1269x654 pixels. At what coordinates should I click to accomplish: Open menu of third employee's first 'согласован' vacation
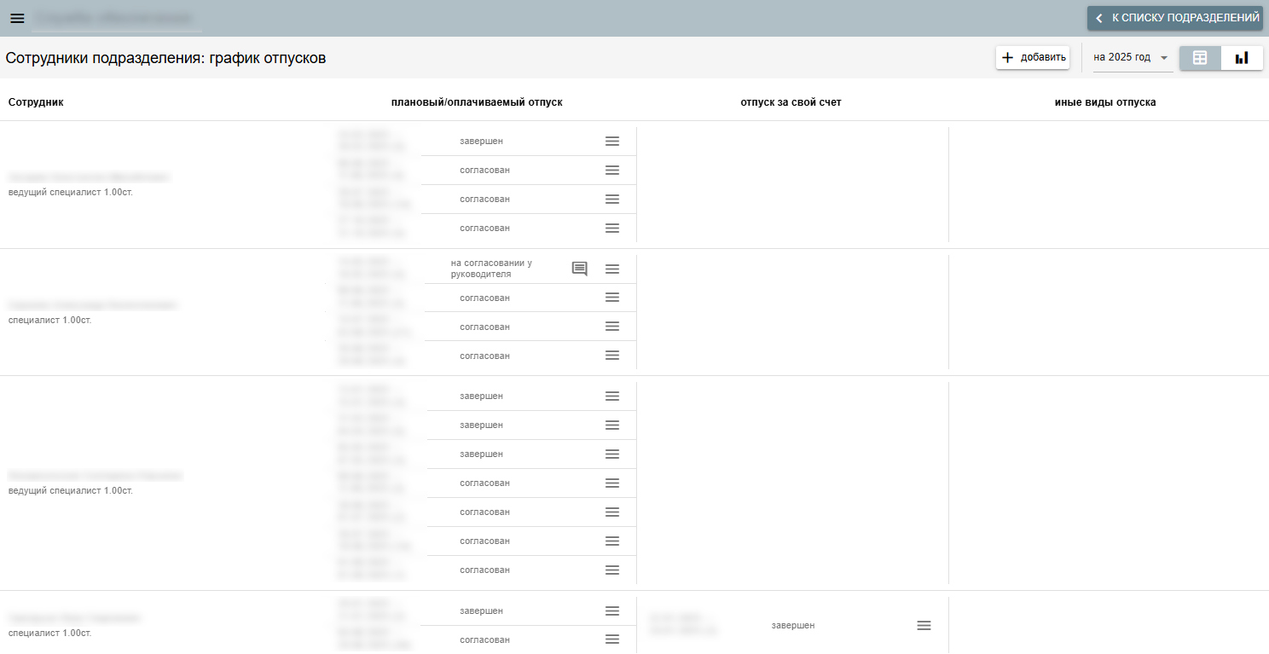point(612,483)
